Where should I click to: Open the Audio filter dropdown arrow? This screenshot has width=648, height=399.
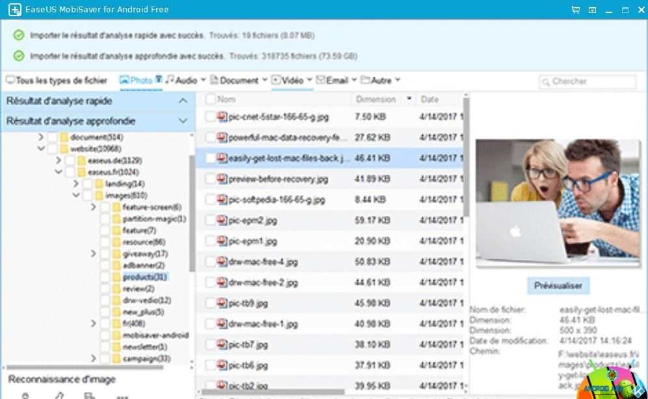(x=203, y=80)
